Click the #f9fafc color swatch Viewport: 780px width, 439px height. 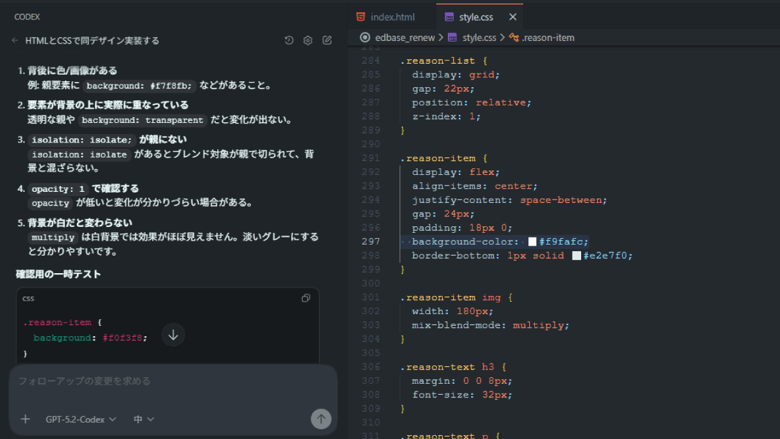click(532, 242)
